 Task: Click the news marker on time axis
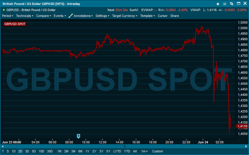pos(78,136)
